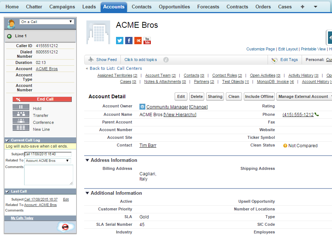Viewport: 332px width, 236px height.
Task: Expand the right sidebar collapse handle
Action: point(329,38)
